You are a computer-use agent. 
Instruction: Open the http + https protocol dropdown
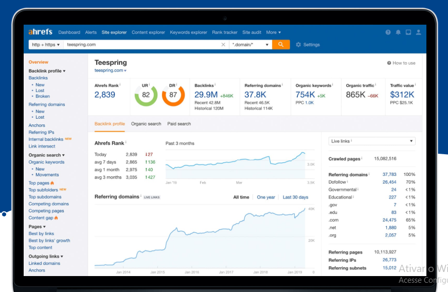pyautogui.click(x=46, y=45)
